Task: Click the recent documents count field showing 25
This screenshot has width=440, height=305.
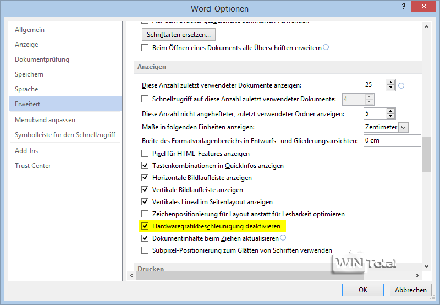Action: click(375, 85)
